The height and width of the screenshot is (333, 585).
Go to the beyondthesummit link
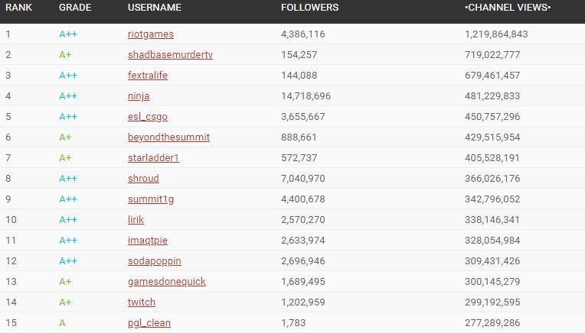[168, 137]
